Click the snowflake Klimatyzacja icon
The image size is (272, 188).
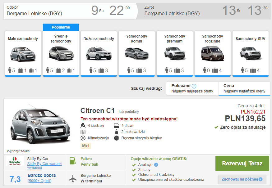[x=83, y=138]
